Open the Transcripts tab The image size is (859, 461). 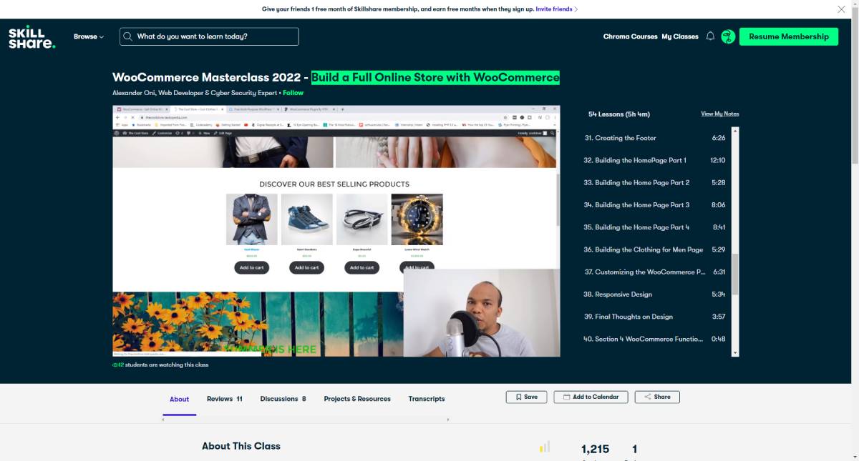(427, 399)
